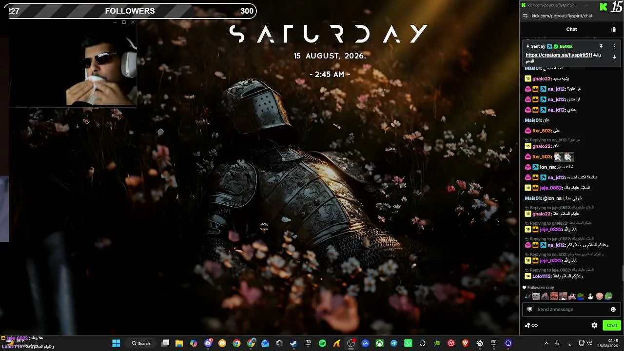Collapse pinned message with down arrow
Viewport: 624px width, 351px height.
(614, 57)
